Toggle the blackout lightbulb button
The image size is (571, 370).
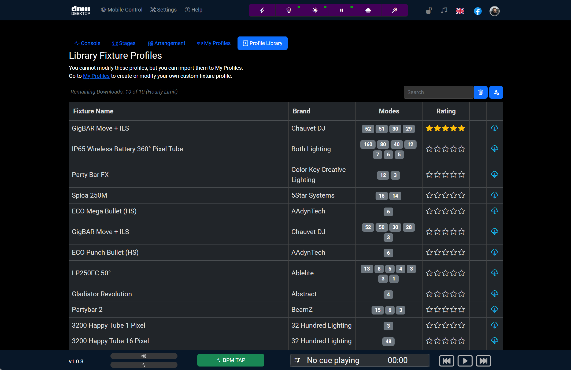tap(288, 10)
